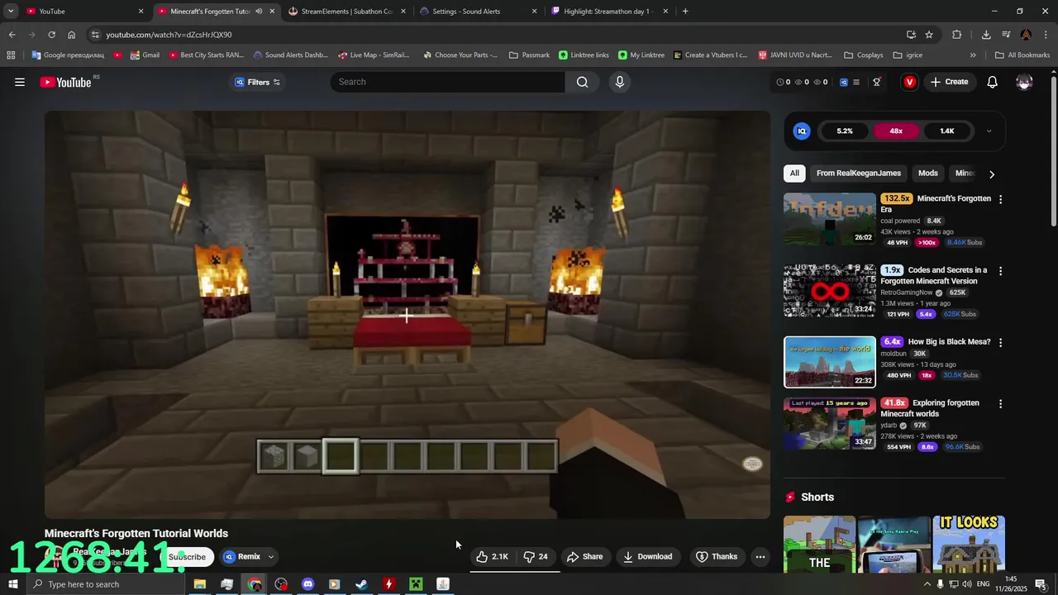Viewport: 1058px width, 595px height.
Task: Open Steam from the taskbar
Action: click(x=361, y=584)
